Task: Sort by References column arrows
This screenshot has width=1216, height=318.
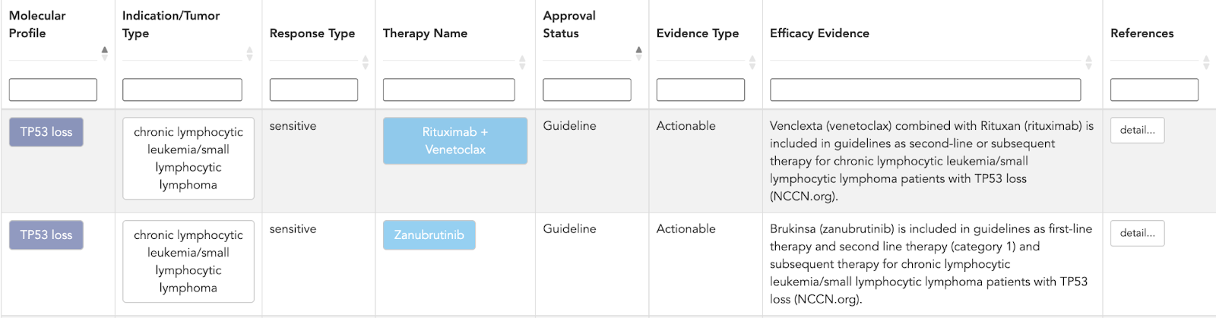Action: 1205,62
